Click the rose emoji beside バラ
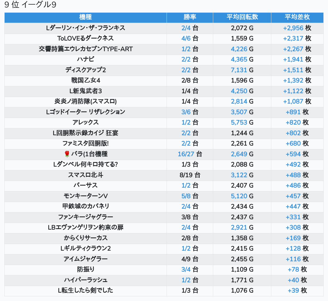Viewport: 328px width, 301px height. tap(67, 154)
